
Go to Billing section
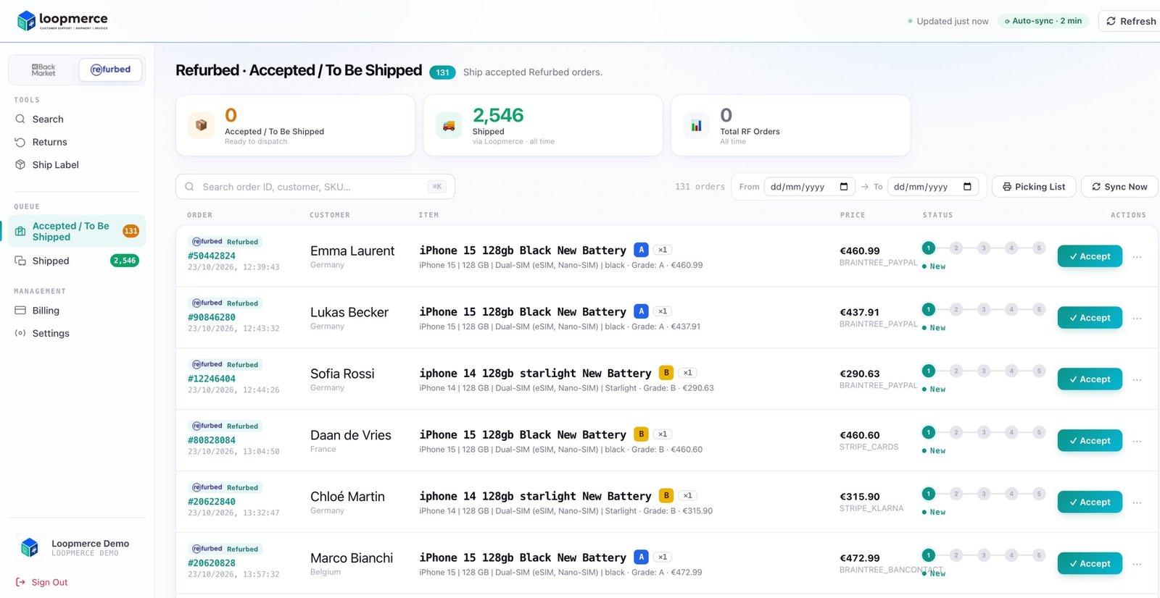coord(46,311)
